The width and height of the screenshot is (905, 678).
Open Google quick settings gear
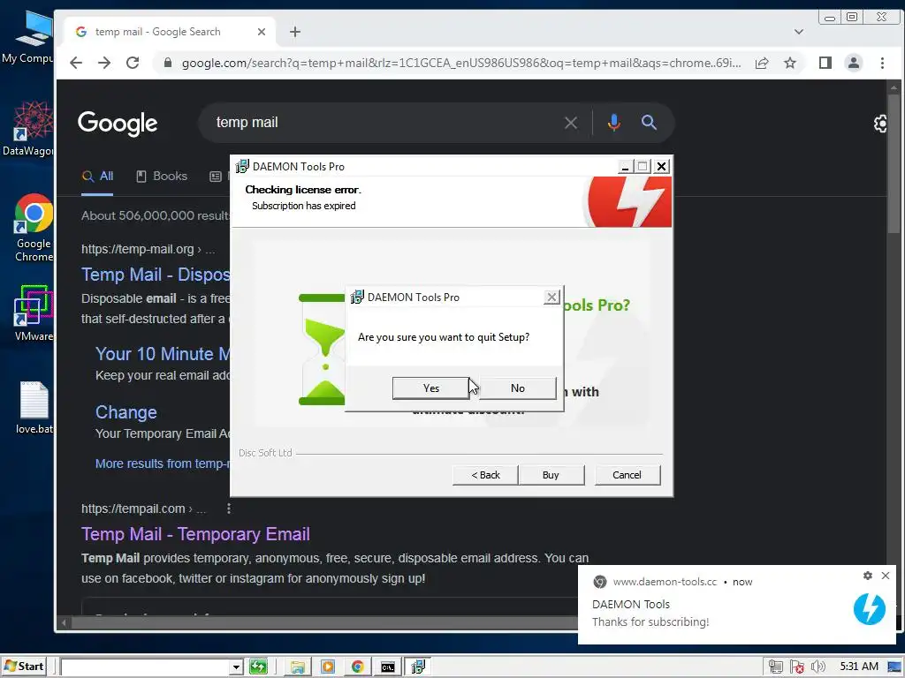pos(879,124)
